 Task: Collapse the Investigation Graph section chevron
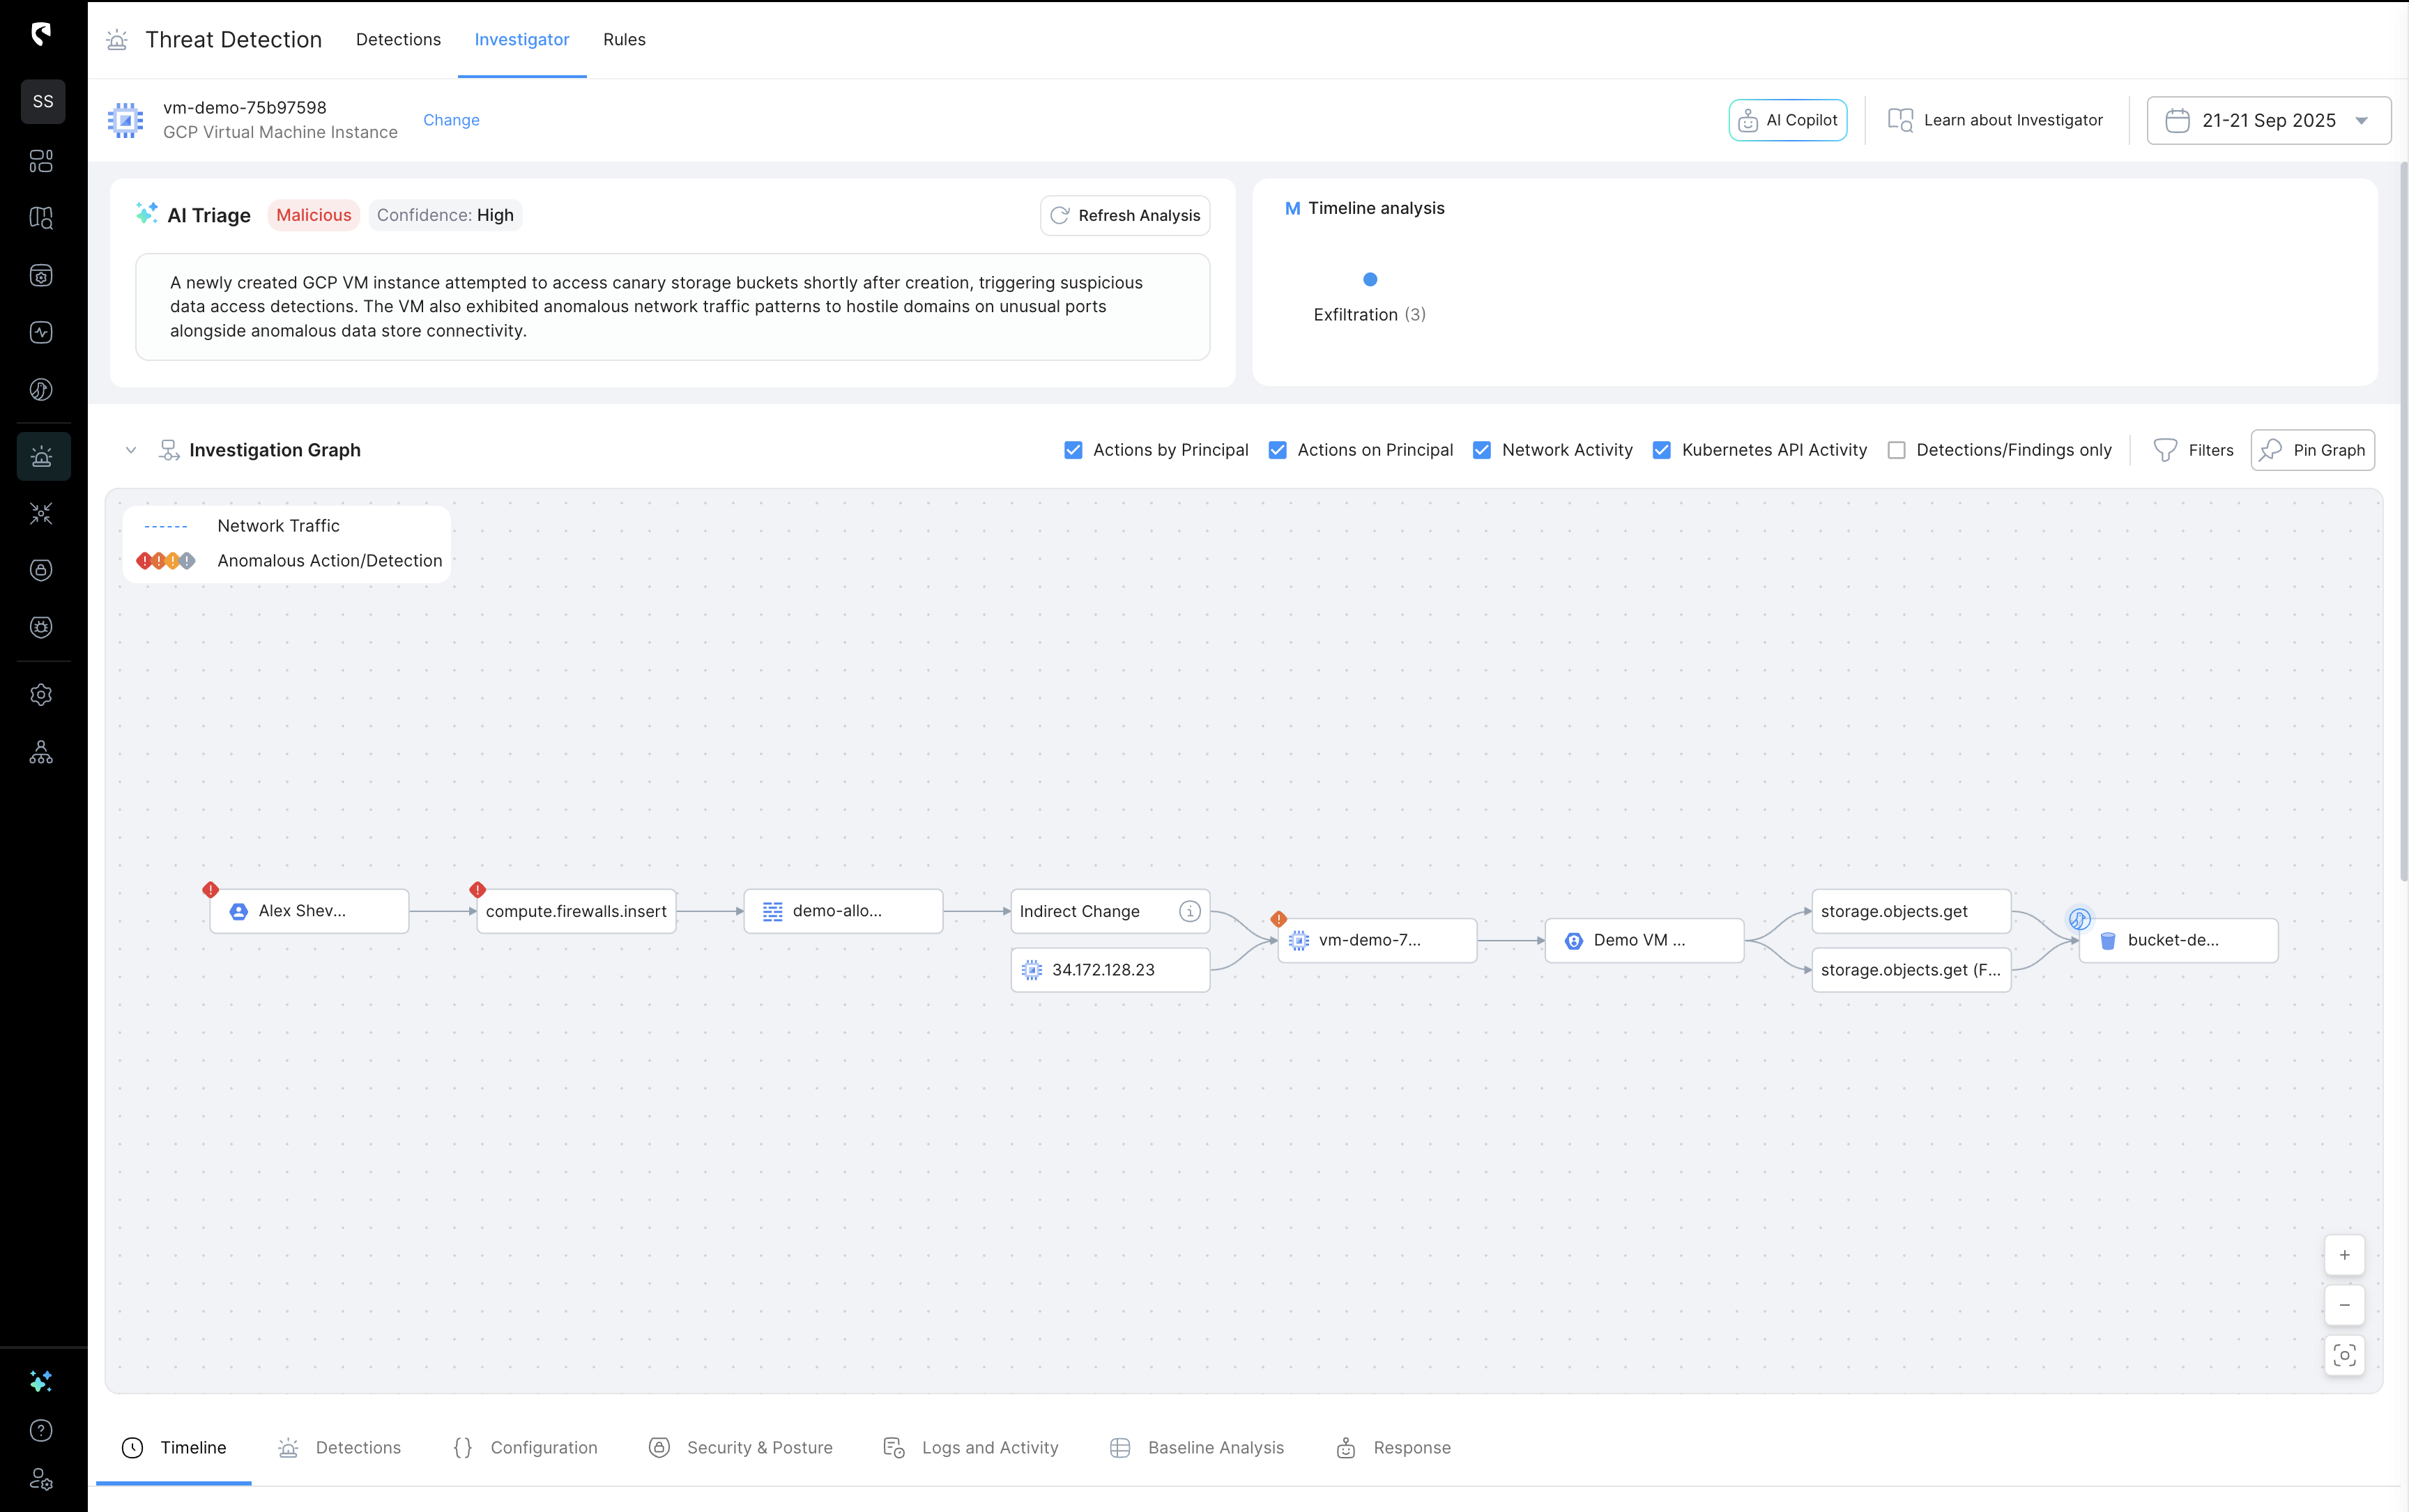(131, 450)
